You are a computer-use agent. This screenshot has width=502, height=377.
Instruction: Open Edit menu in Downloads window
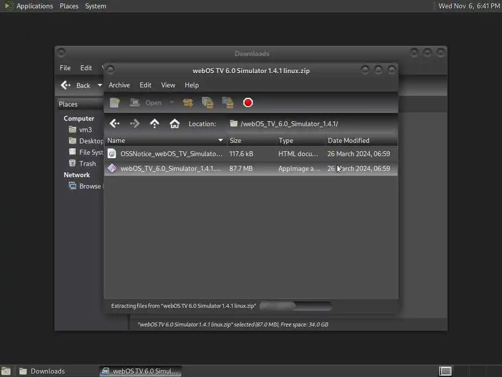click(x=86, y=68)
